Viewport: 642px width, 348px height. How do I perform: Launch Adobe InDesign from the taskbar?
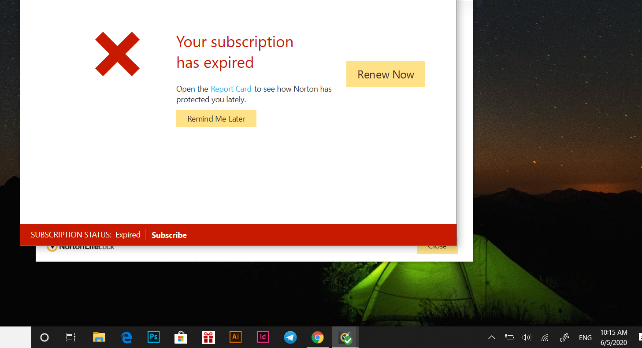pos(263,337)
